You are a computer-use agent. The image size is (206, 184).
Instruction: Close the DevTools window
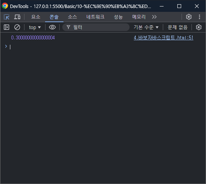[197, 6]
